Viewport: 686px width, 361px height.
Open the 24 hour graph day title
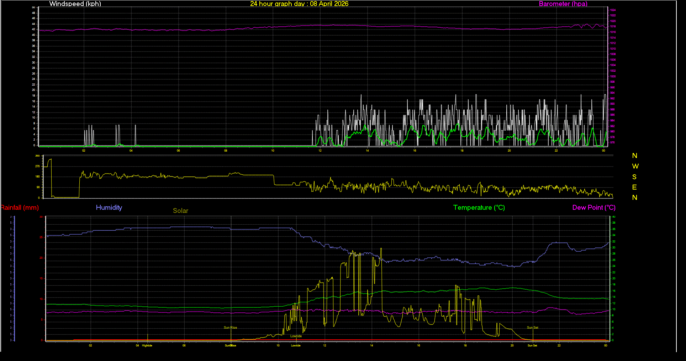click(x=299, y=4)
